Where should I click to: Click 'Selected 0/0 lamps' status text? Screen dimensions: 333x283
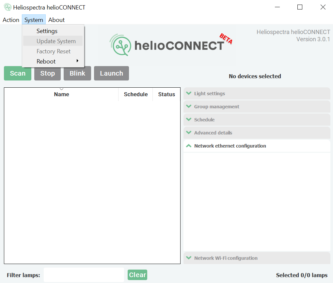(x=302, y=275)
